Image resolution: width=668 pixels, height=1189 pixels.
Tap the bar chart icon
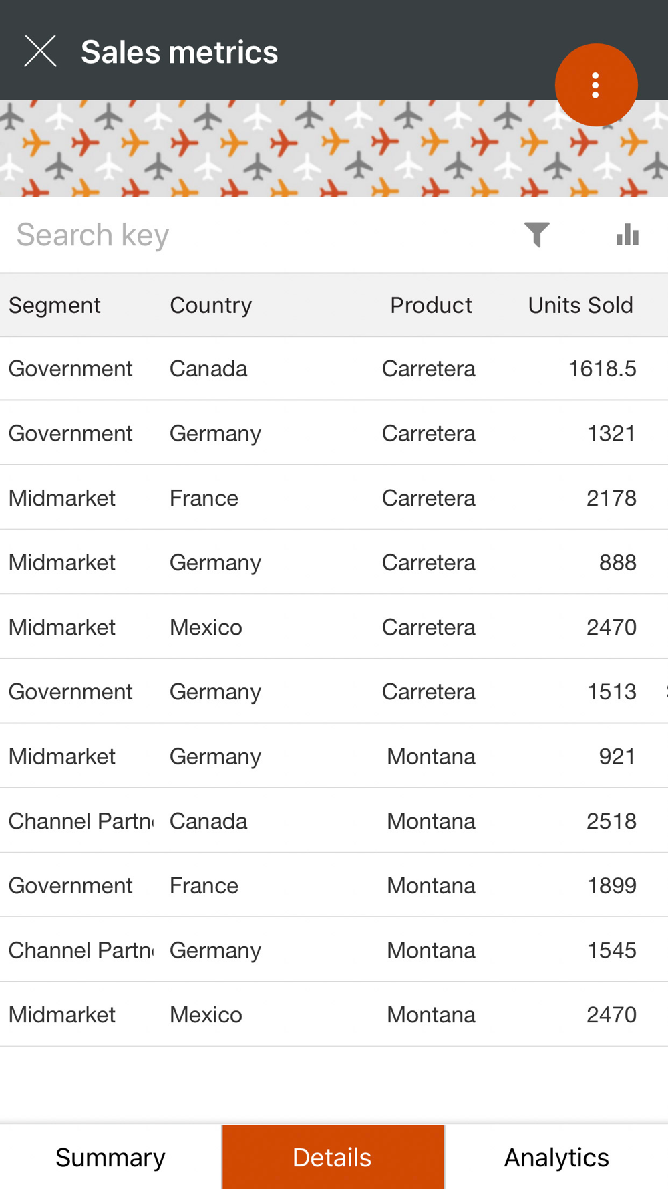pos(627,235)
